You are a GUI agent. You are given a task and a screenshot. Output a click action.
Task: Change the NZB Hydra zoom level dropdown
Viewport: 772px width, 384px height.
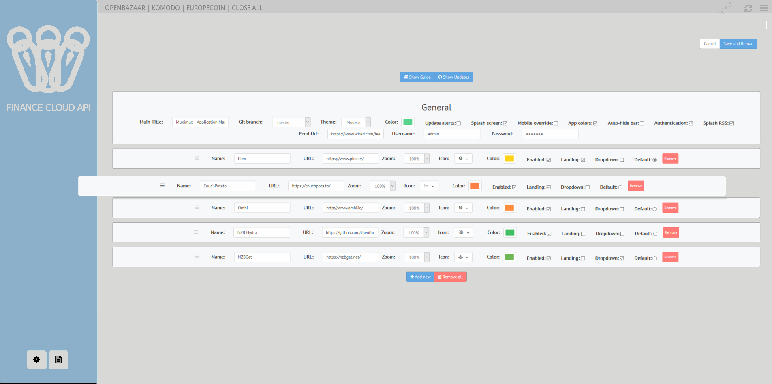tap(416, 232)
